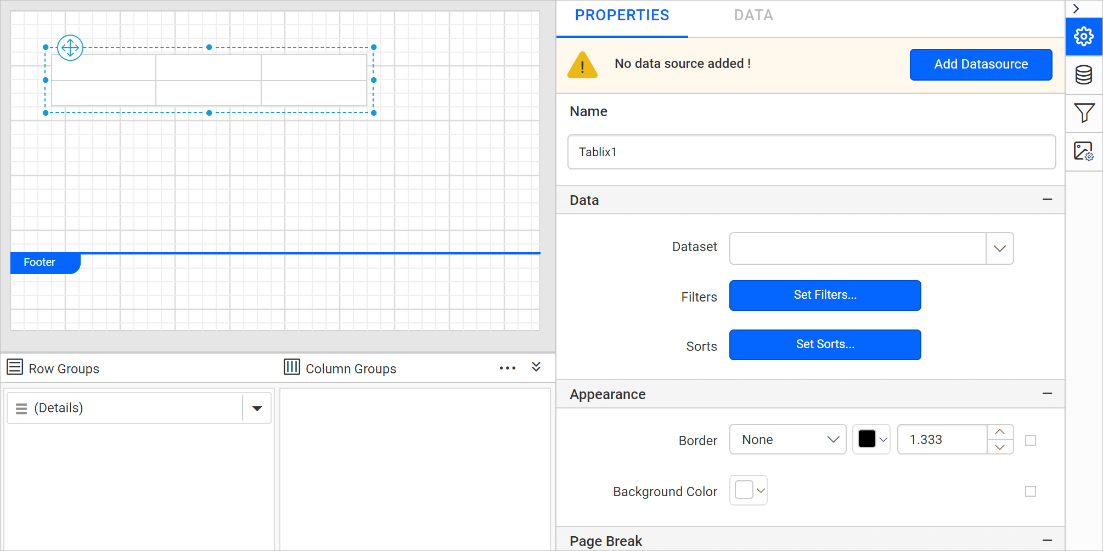
Task: Click the bottom-right tablix cell
Action: [x=314, y=93]
